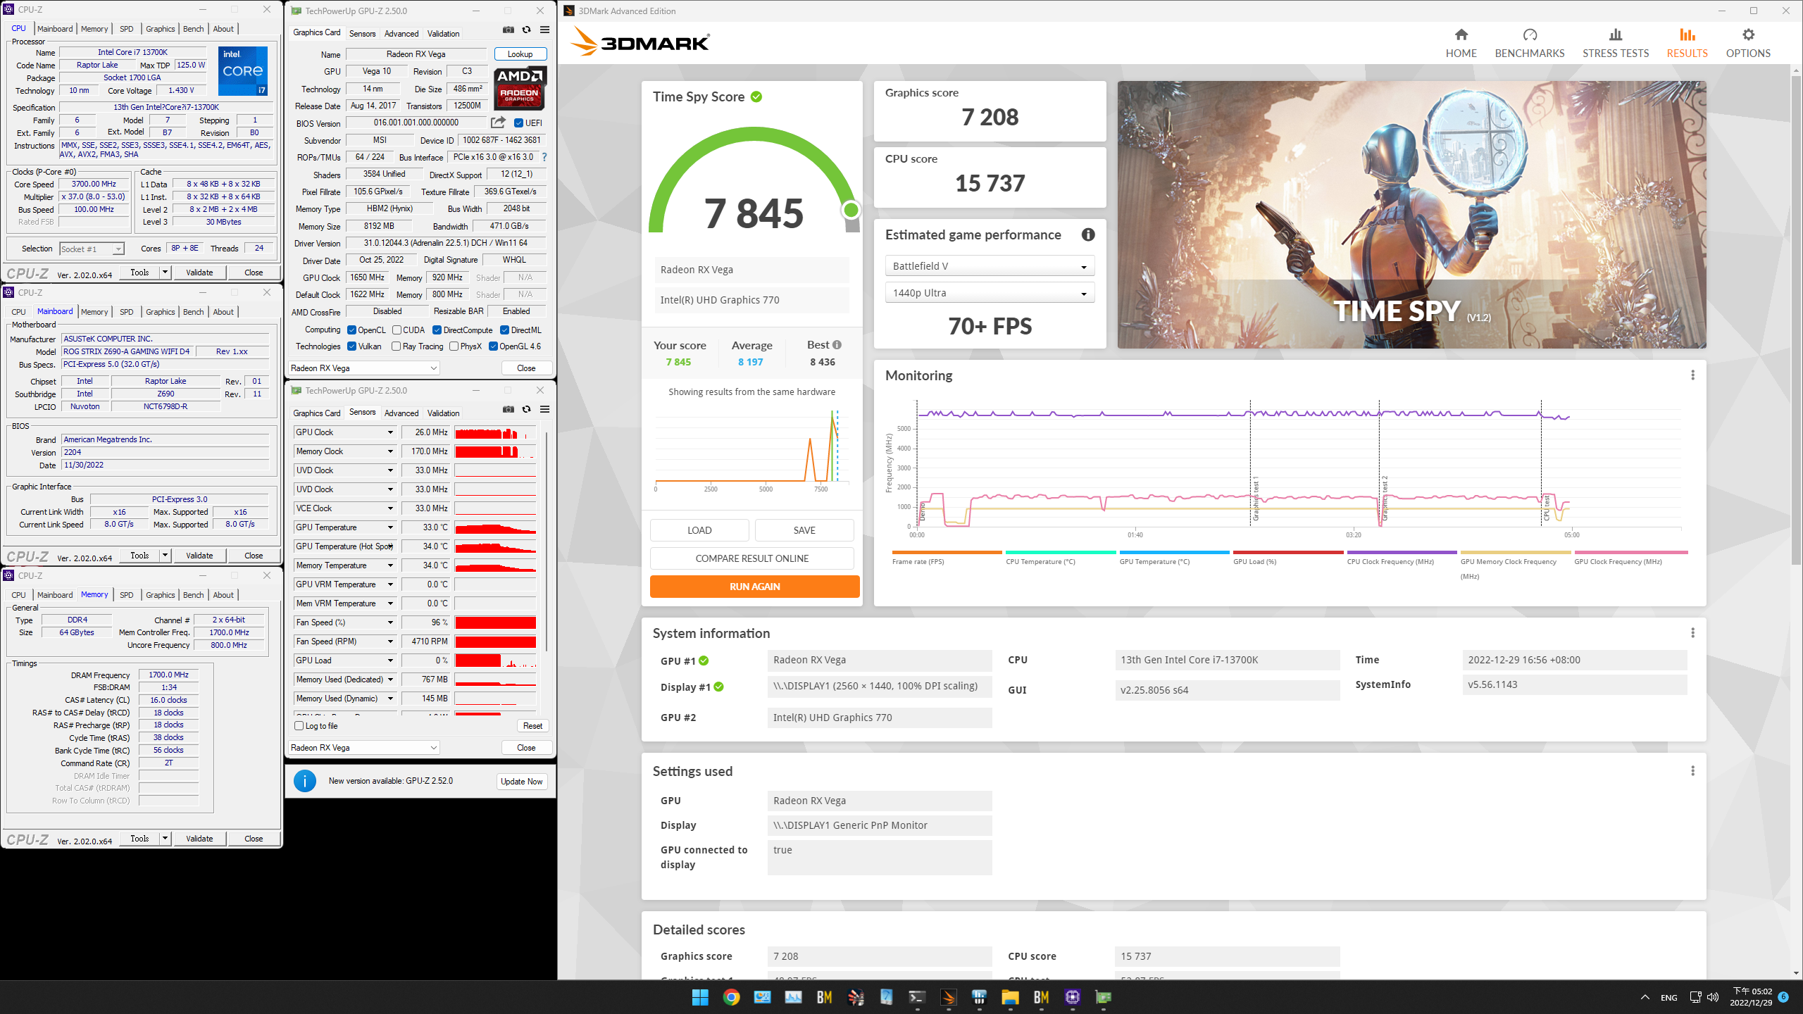This screenshot has width=1803, height=1014.
Task: Toggle PhysX checkbox in GPU-Z
Action: tap(454, 346)
